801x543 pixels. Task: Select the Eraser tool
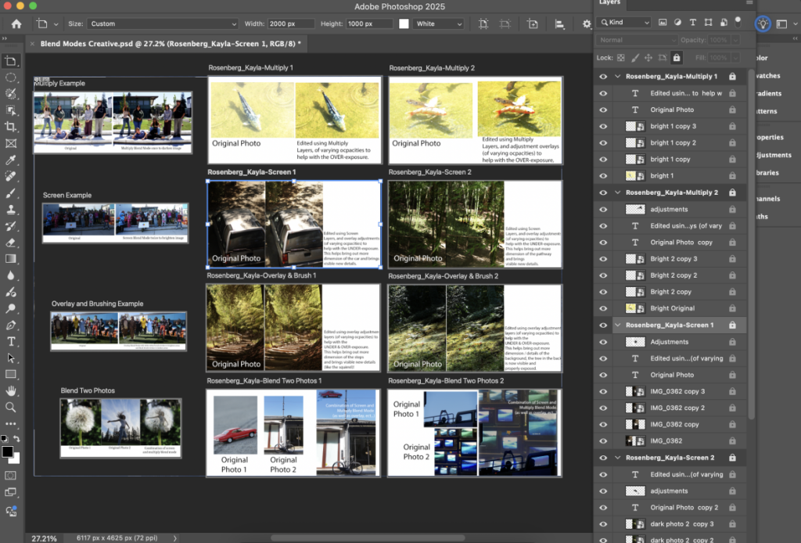click(10, 243)
